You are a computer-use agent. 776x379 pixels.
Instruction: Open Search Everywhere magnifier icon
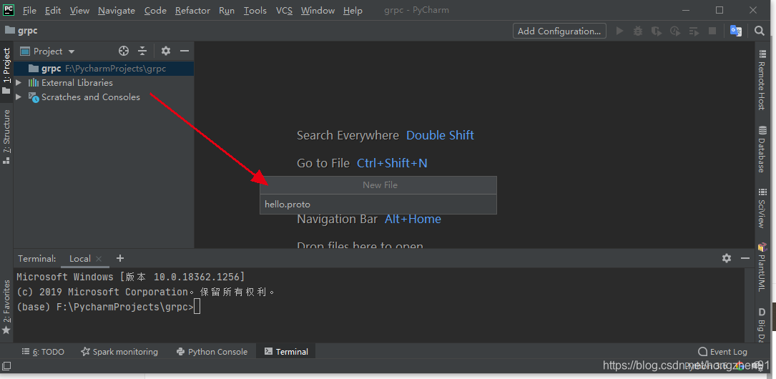(x=760, y=31)
